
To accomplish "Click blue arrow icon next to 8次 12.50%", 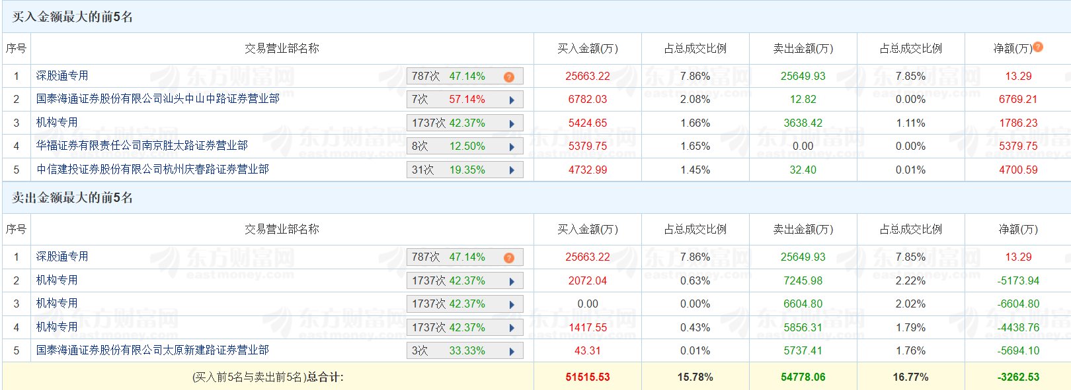I will pyautogui.click(x=512, y=147).
